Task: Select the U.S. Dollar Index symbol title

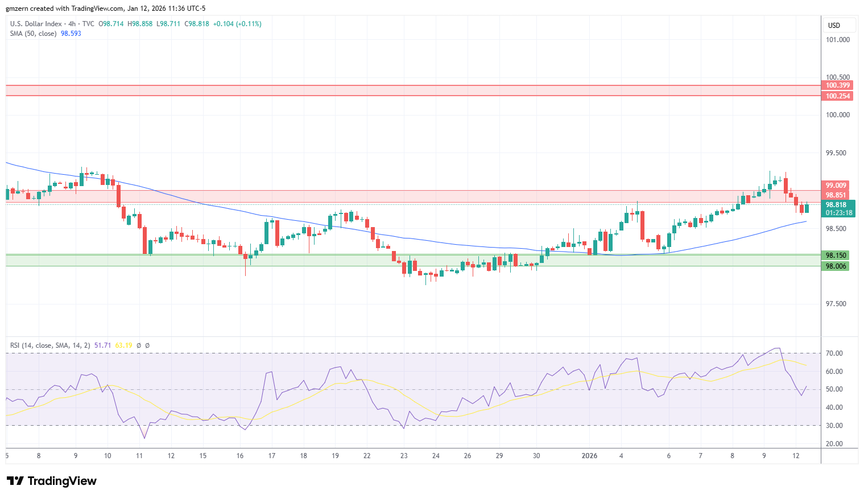Action: [35, 24]
